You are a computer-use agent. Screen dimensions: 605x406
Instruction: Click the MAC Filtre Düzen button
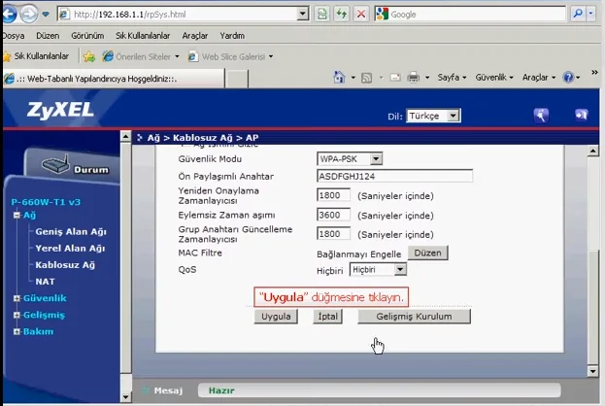coord(427,254)
